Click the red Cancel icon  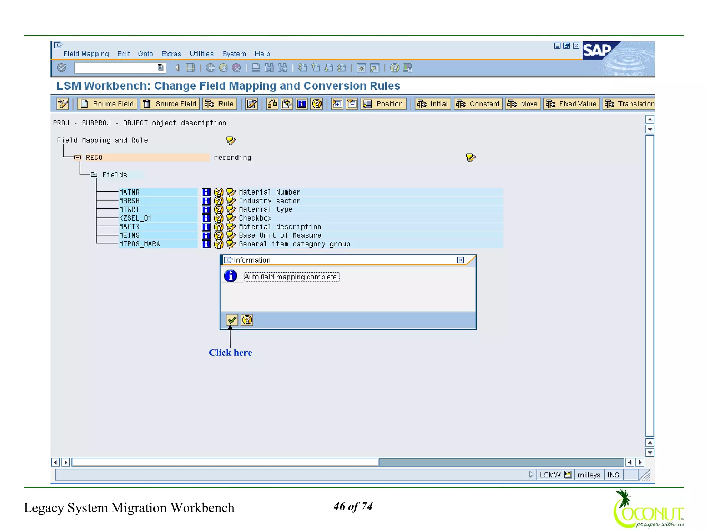(236, 68)
